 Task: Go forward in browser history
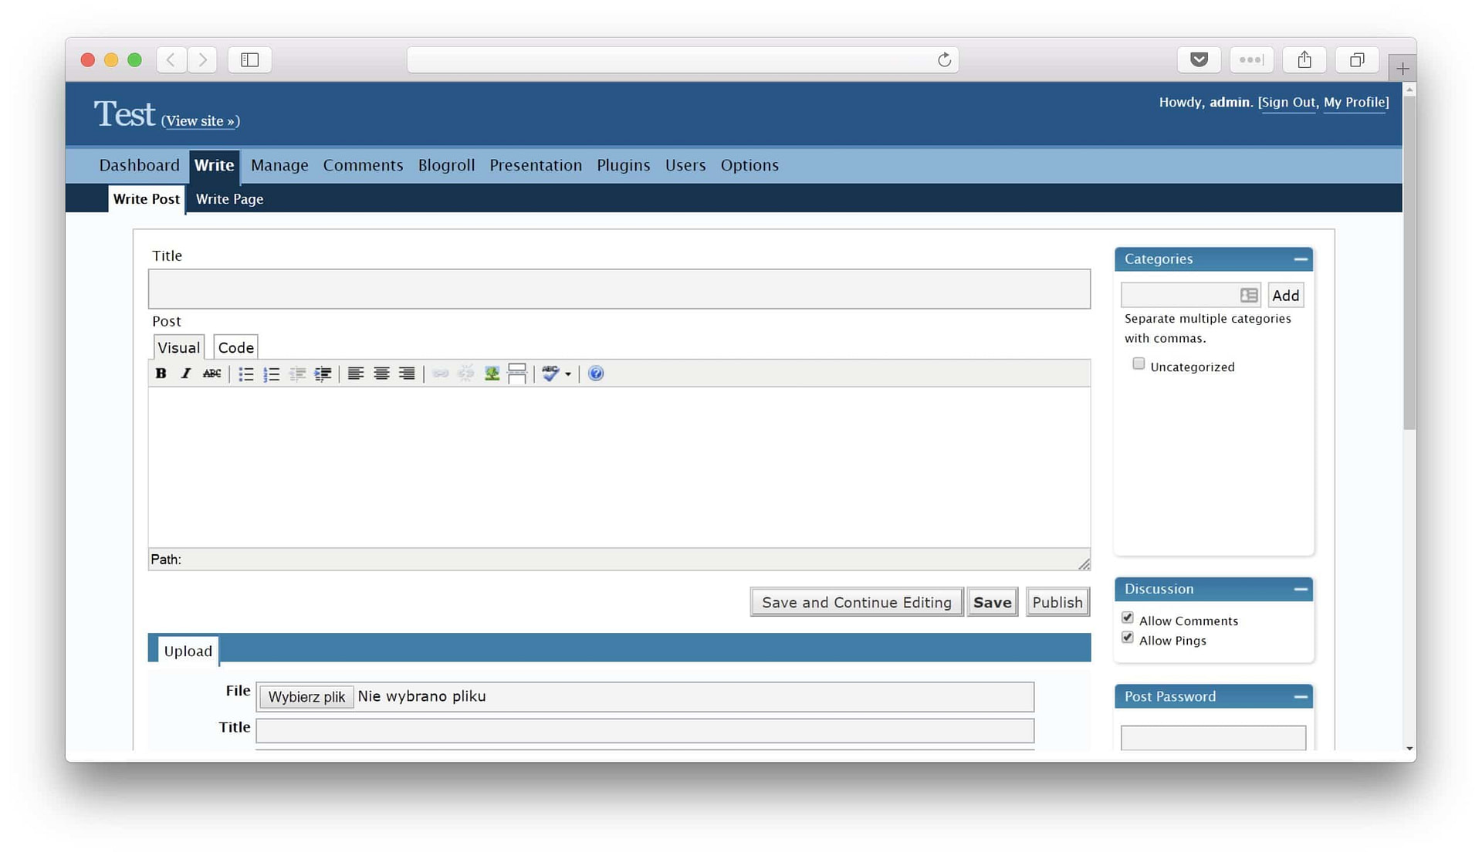pos(202,59)
